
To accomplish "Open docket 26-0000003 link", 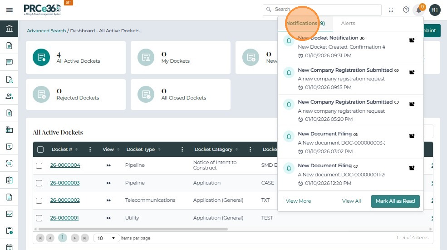I will (65, 183).
